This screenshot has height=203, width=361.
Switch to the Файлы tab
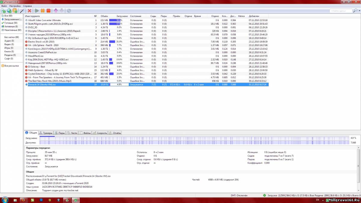pyautogui.click(x=85, y=133)
